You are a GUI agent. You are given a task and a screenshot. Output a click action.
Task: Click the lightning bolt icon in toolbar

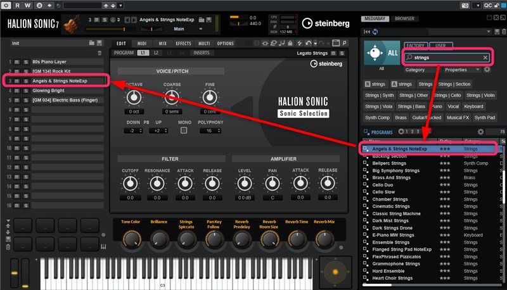[x=299, y=43]
